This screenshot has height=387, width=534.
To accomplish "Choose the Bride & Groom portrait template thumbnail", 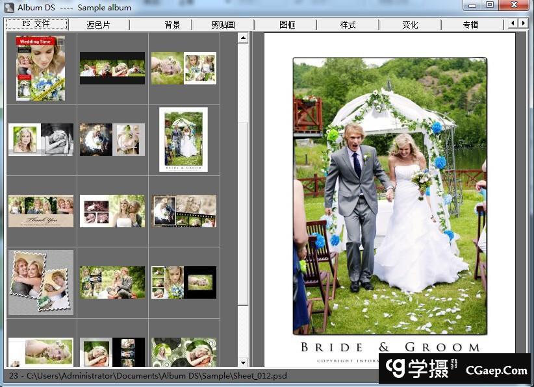I will [x=183, y=140].
